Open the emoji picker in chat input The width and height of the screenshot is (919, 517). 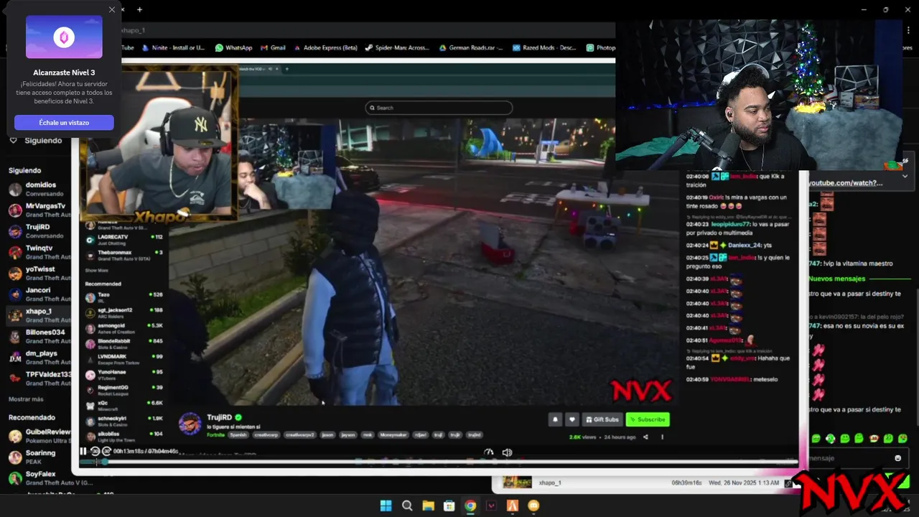pos(897,458)
